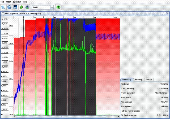Viewport: 170px width, 119px height.
Task: Click the 15,000K memory axis label
Action: [5, 43]
